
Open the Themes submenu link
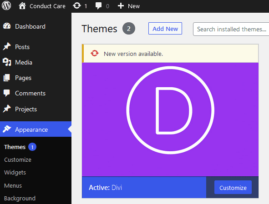(x=15, y=147)
